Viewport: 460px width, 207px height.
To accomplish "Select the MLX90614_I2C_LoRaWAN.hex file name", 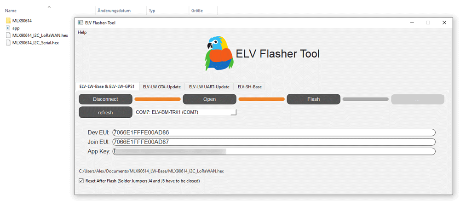I will (40, 35).
